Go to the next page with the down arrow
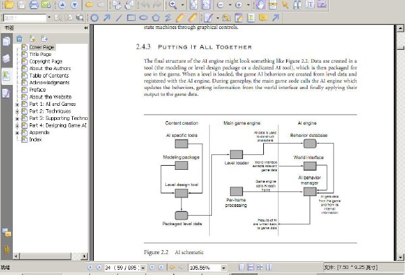Image resolution: width=405 pixels, height=275 pixels. 74,5
